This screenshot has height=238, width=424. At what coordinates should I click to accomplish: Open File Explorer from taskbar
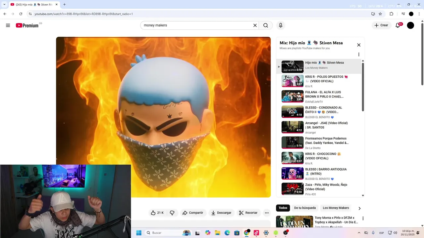[218, 233]
